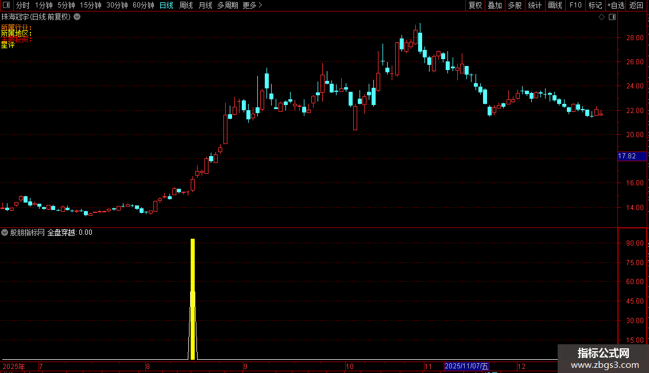The image size is (649, 373).
Task: Click the 统计 statistics button
Action: [535, 5]
